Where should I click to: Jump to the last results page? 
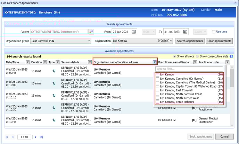(x=42, y=137)
